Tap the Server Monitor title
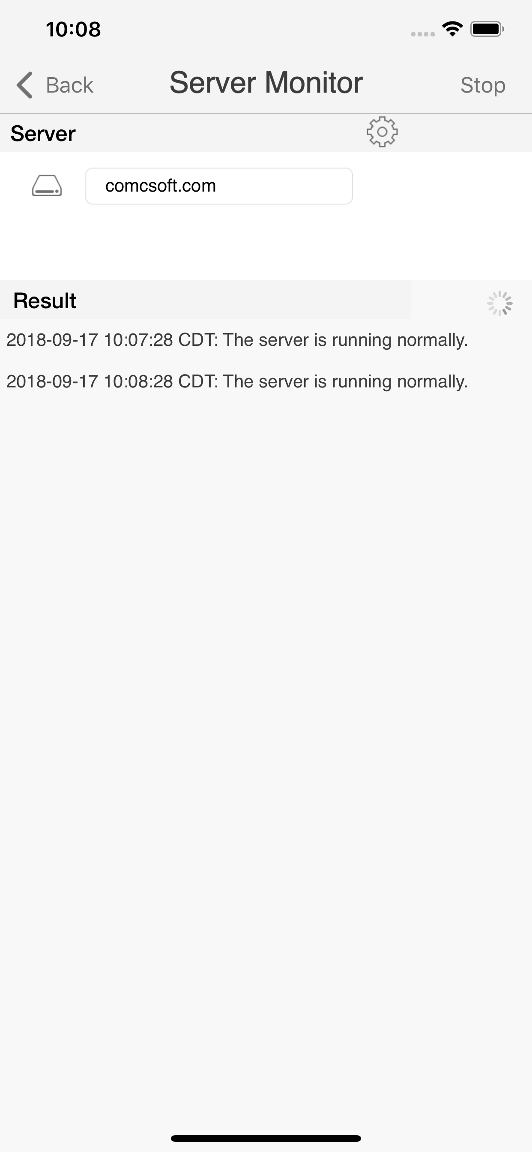 pyautogui.click(x=266, y=83)
